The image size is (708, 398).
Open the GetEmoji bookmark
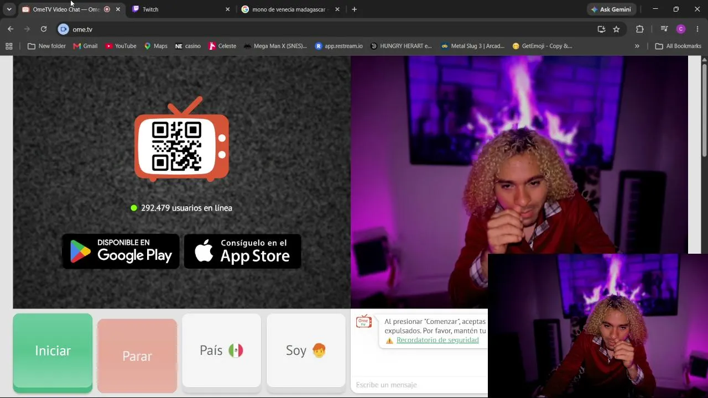coord(542,46)
